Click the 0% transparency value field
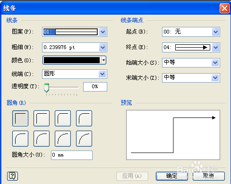Image resolution: width=231 pixels, height=184 pixels. [95, 87]
